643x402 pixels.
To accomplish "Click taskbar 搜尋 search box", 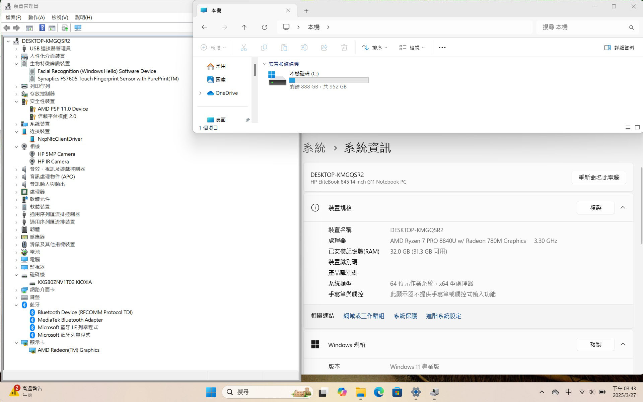I will pos(268,392).
